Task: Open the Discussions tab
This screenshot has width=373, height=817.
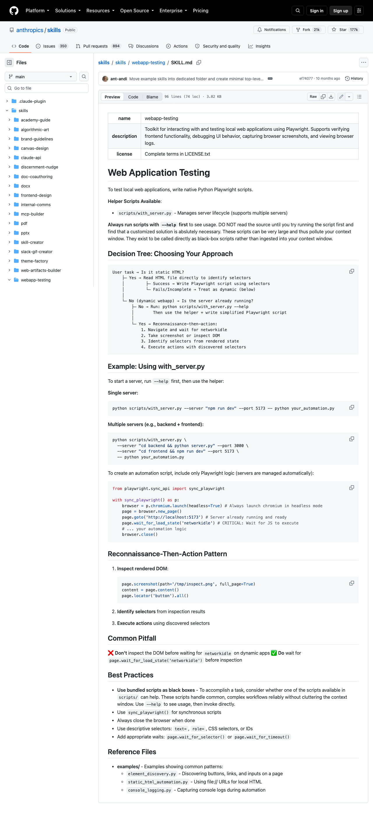Action: point(143,46)
